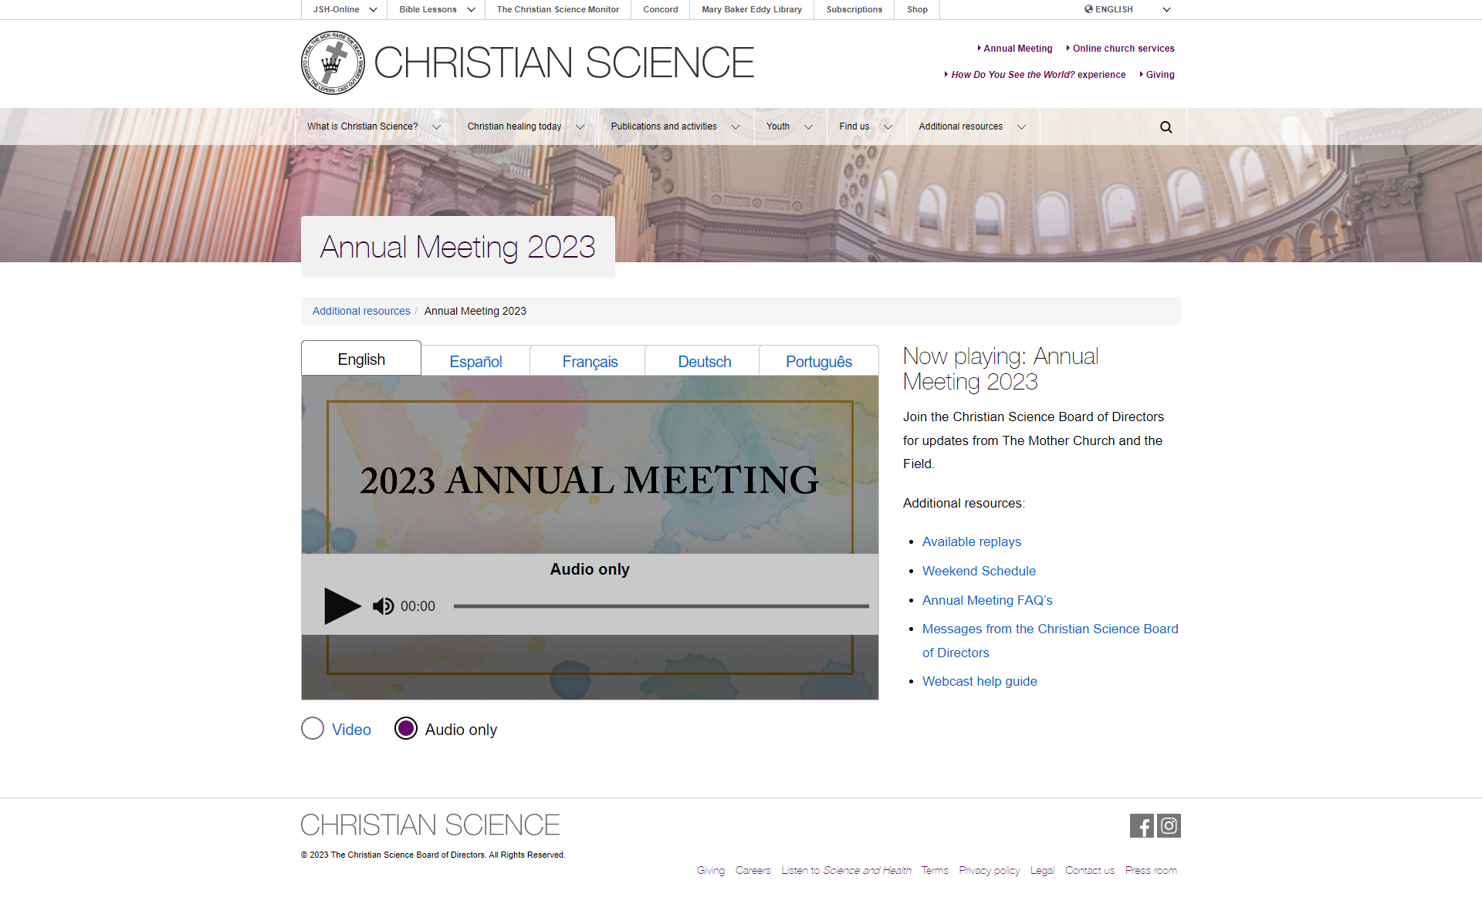The width and height of the screenshot is (1482, 904).
Task: Open the footer Giving link
Action: coord(711,870)
